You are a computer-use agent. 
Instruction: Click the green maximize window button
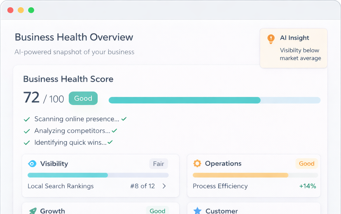click(31, 10)
